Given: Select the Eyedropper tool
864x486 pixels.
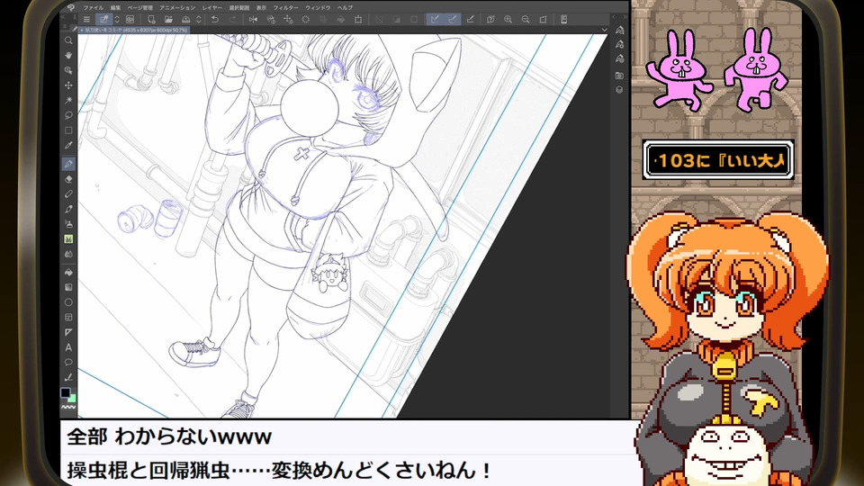Looking at the screenshot, I should coord(68,146).
